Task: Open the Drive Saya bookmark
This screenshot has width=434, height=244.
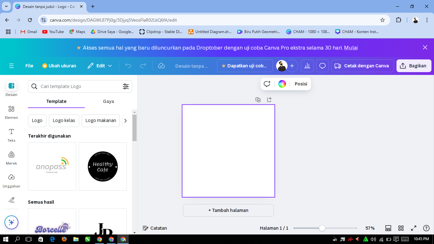Action: tap(112, 32)
